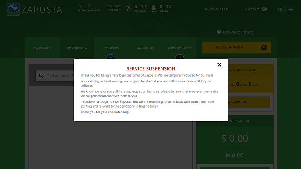Click the Logout link
The height and width of the screenshot is (169, 301).
coord(253,10)
